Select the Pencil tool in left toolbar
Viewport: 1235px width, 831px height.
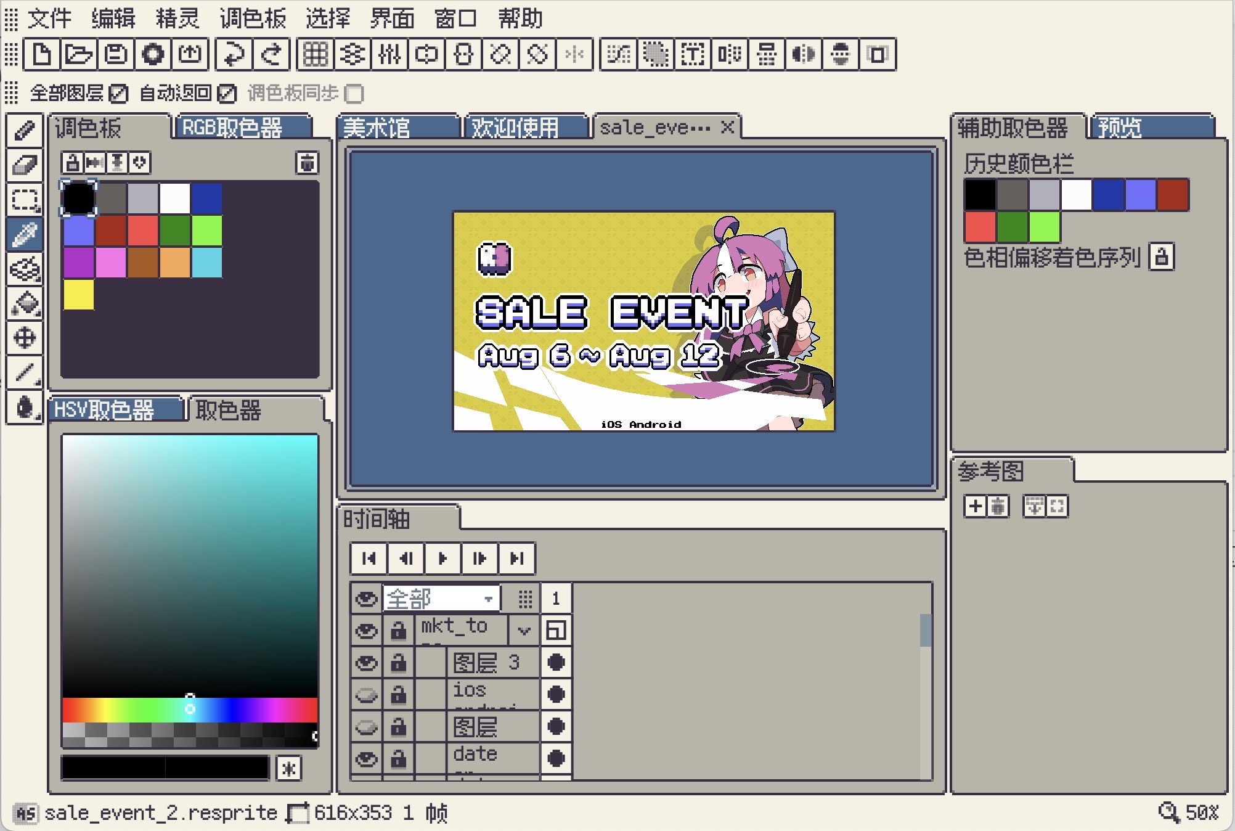click(x=25, y=130)
